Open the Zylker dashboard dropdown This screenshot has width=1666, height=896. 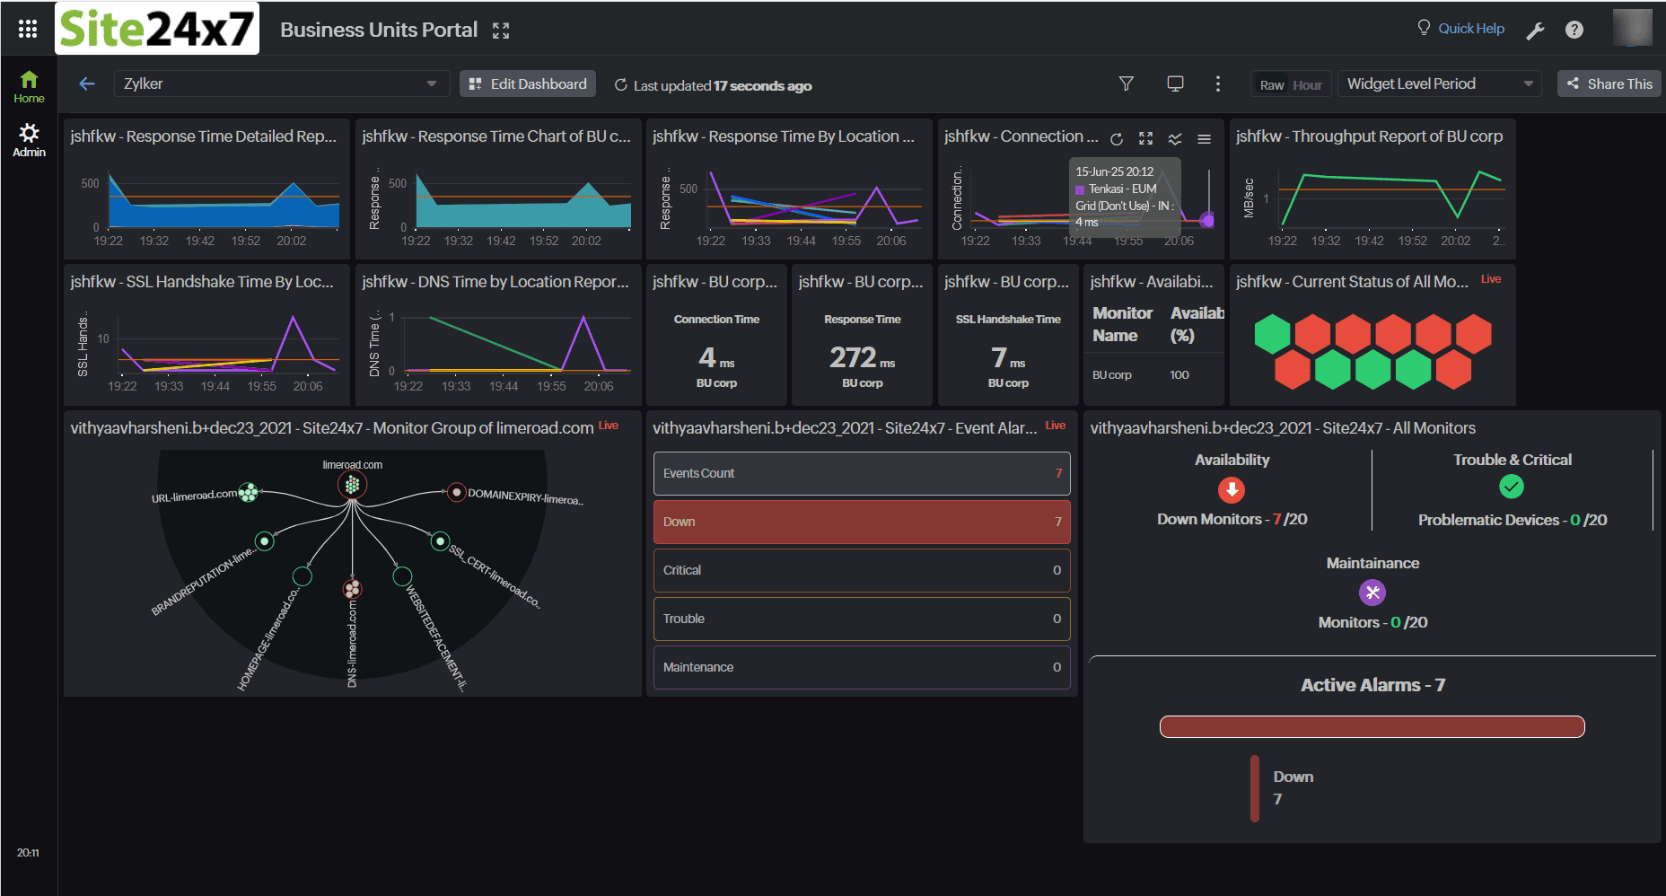(x=280, y=84)
